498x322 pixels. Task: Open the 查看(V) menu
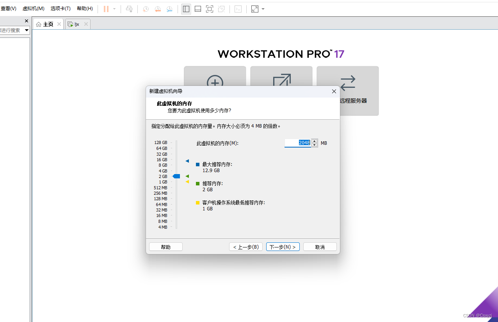click(9, 9)
